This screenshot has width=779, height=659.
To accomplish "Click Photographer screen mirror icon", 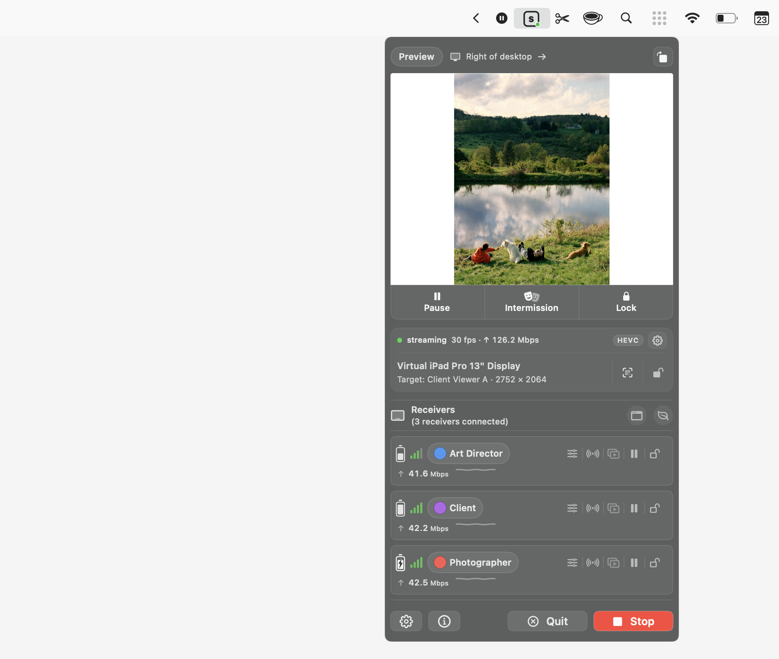I will pos(613,563).
